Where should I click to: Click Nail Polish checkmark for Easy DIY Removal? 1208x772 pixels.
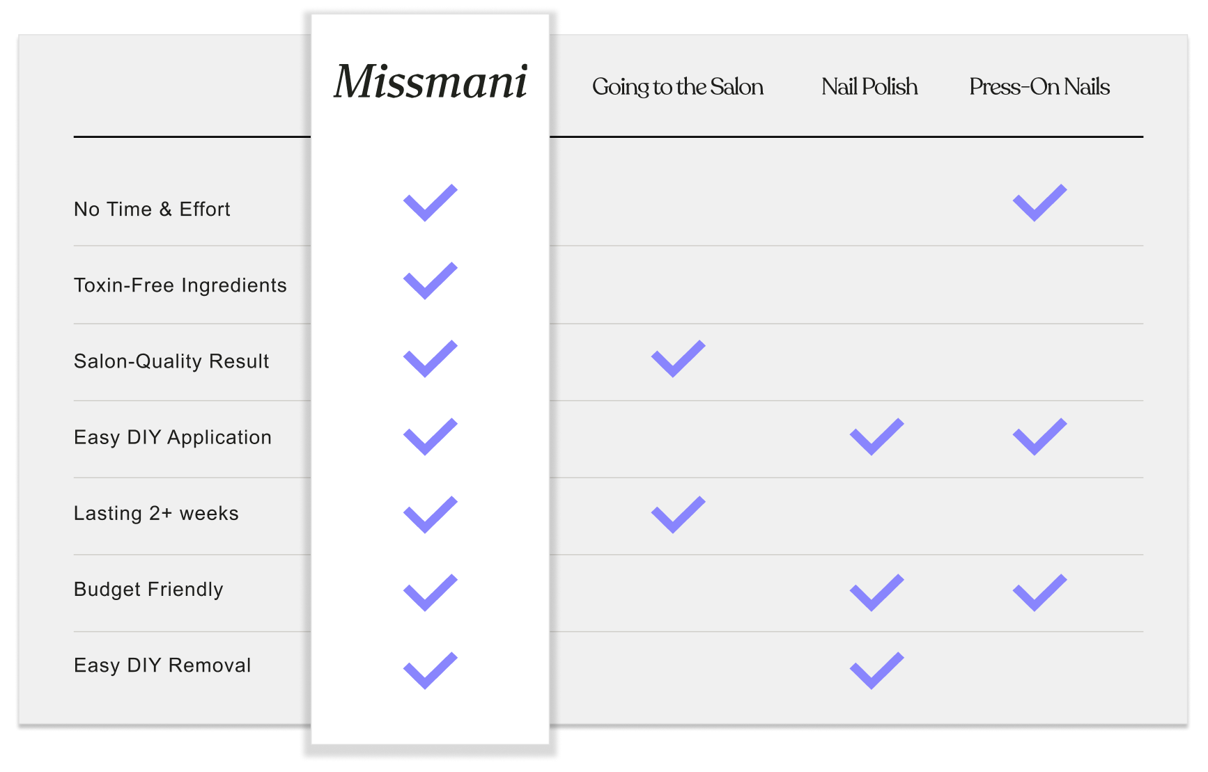876,671
